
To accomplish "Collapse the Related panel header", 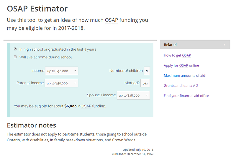I will point(195,45).
